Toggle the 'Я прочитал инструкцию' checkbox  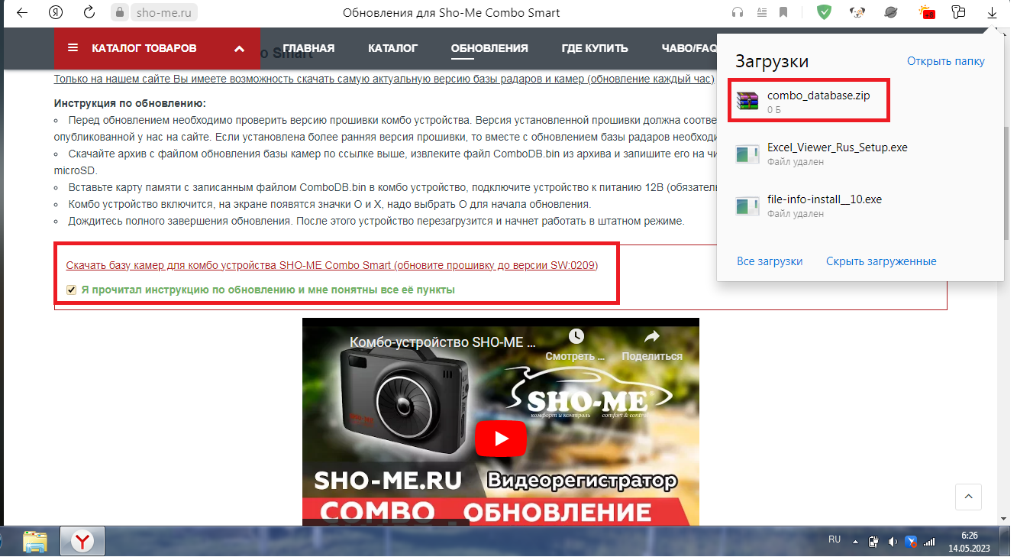[x=72, y=290]
